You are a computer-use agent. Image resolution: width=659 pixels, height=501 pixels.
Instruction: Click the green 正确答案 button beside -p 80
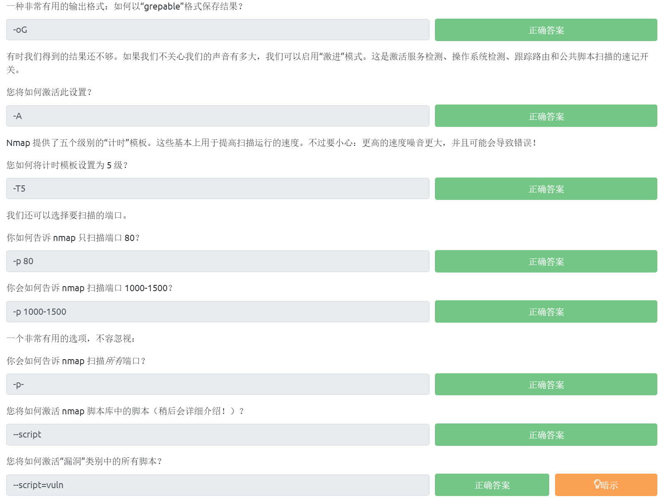[546, 261]
